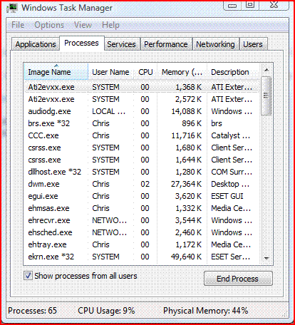The height and width of the screenshot is (325, 295).
Task: Click the ESET GUI description cell
Action: tap(227, 196)
